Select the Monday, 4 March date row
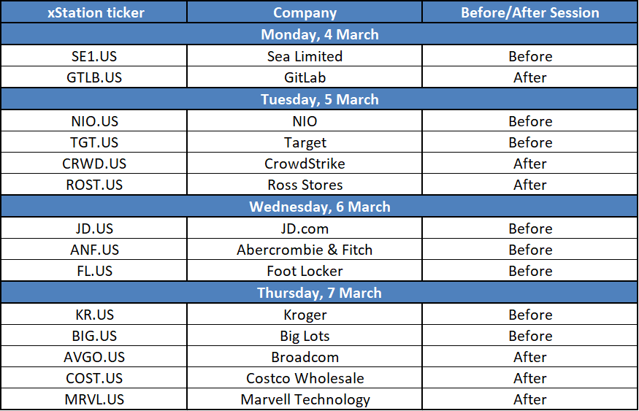This screenshot has height=411, width=639. click(x=320, y=34)
